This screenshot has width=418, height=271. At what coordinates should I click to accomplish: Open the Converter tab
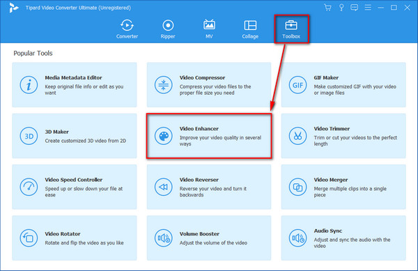point(127,29)
